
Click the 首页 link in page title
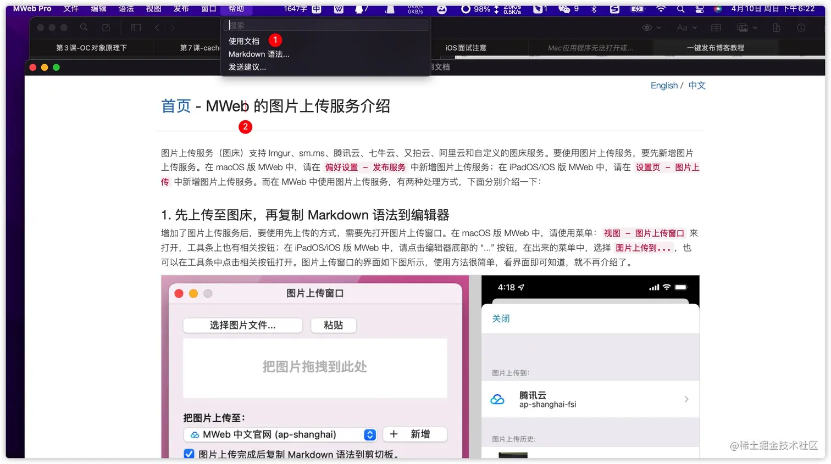click(x=176, y=106)
